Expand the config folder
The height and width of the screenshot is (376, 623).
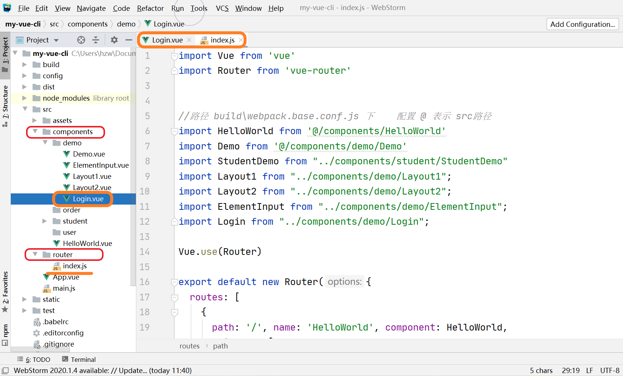pyautogui.click(x=25, y=76)
